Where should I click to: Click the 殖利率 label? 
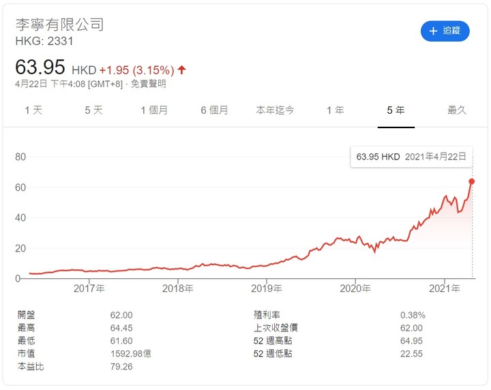(x=267, y=315)
